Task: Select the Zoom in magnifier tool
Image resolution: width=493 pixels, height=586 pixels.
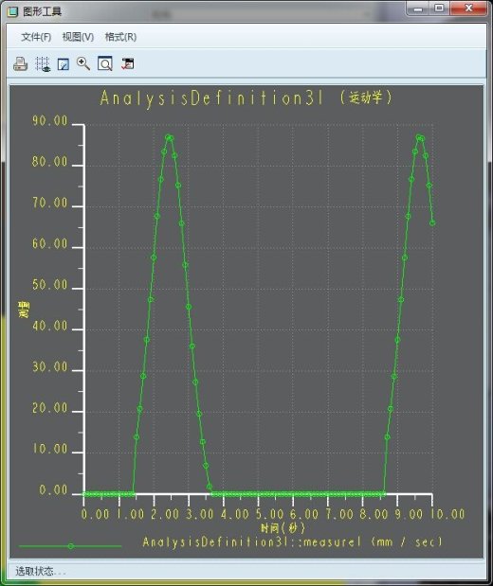Action: [x=83, y=63]
